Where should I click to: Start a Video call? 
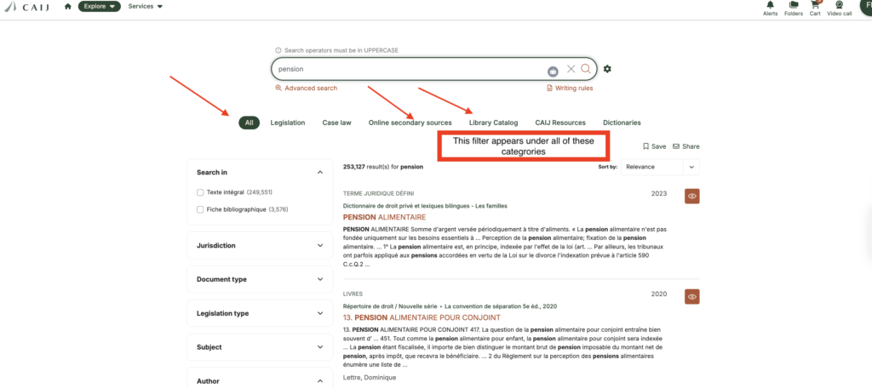click(839, 7)
